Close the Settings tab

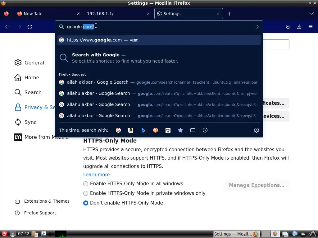pyautogui.click(x=218, y=14)
